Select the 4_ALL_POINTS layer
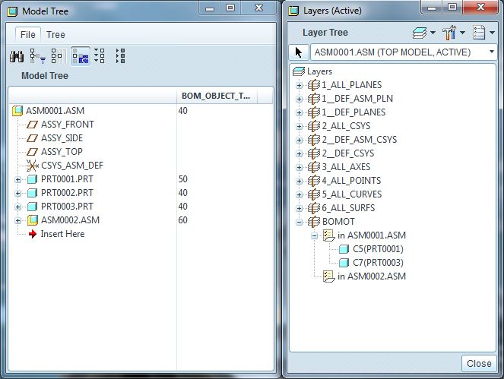Image resolution: width=504 pixels, height=379 pixels. point(351,181)
